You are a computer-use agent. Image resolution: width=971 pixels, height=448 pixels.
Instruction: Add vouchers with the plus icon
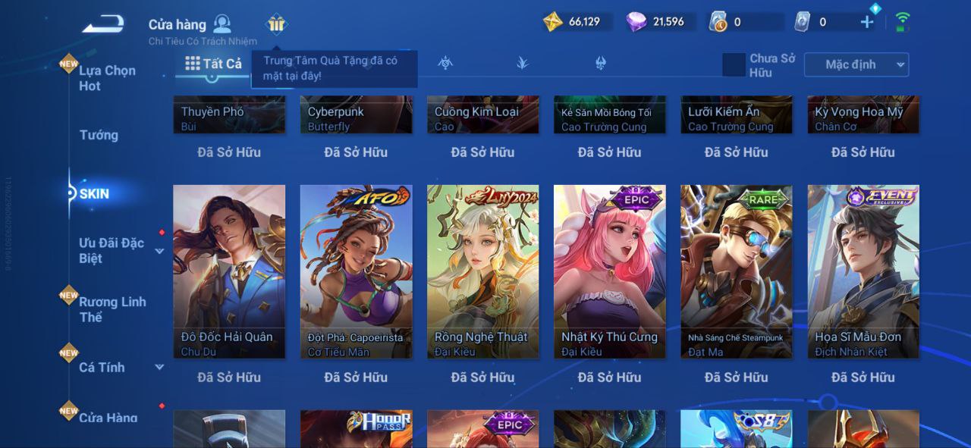pos(867,22)
